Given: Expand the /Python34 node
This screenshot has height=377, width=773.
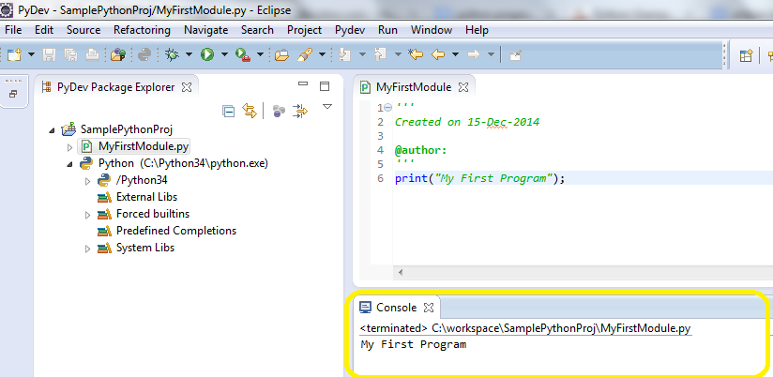Looking at the screenshot, I should pos(88,181).
